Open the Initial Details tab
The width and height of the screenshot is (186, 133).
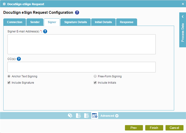(103, 22)
